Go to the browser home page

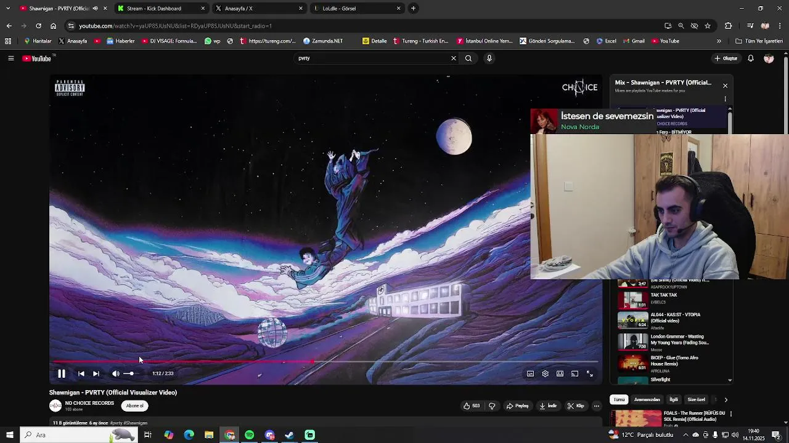53,26
